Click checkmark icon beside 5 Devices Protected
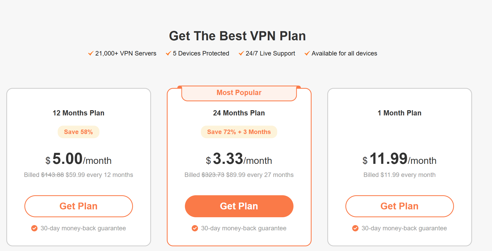Screen dimensions: 492x251 coord(168,53)
